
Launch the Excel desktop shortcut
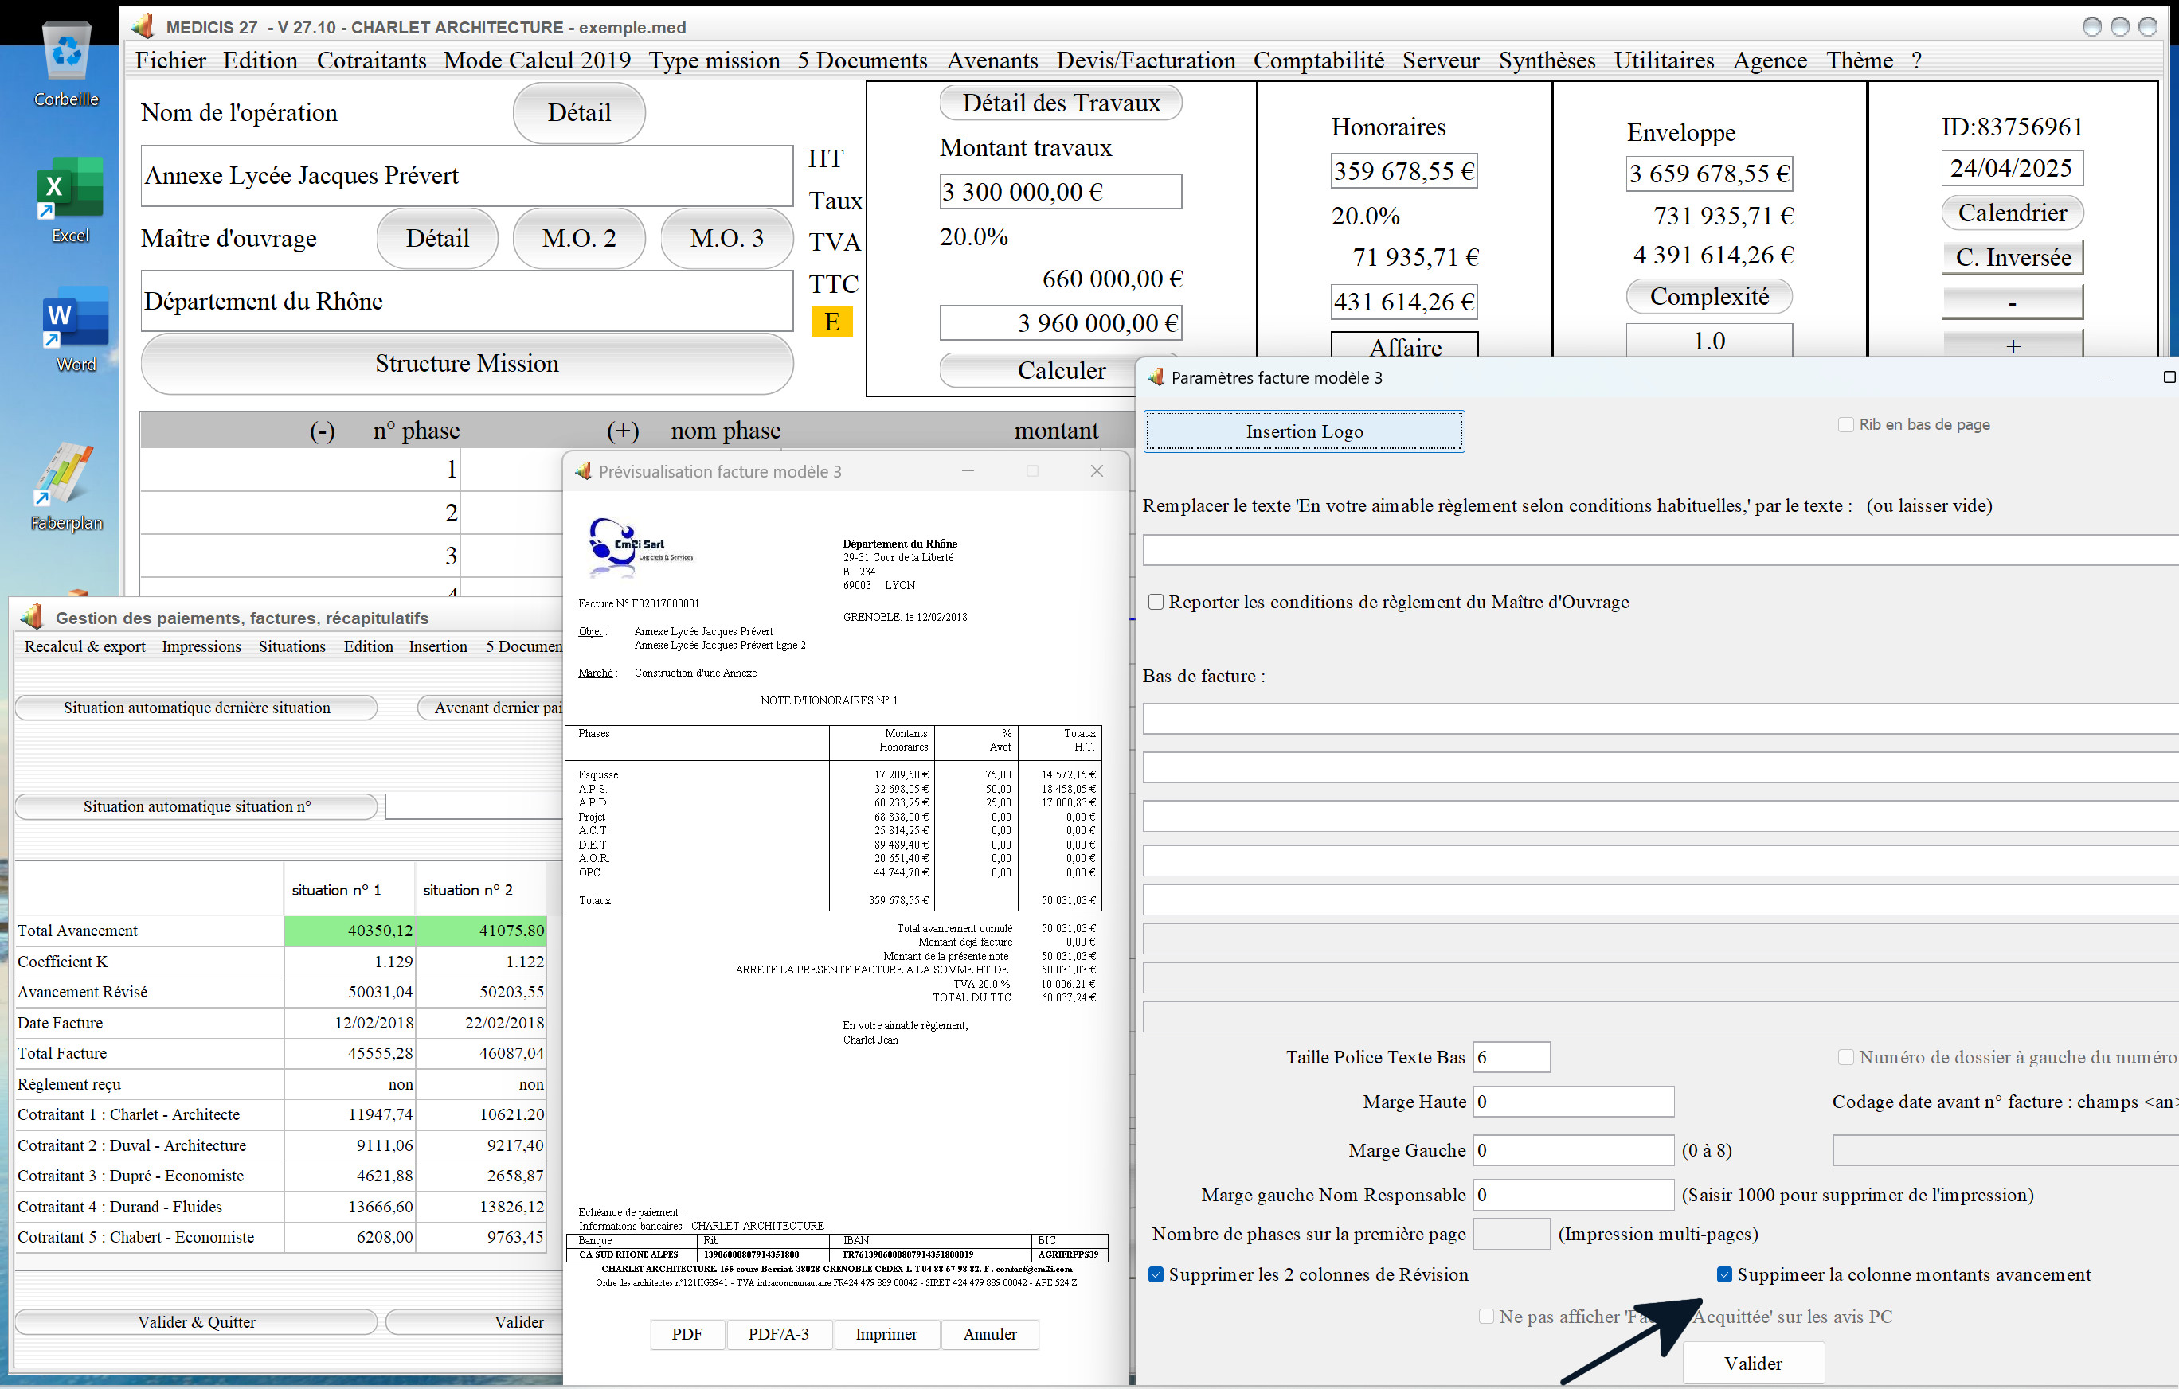(x=69, y=199)
